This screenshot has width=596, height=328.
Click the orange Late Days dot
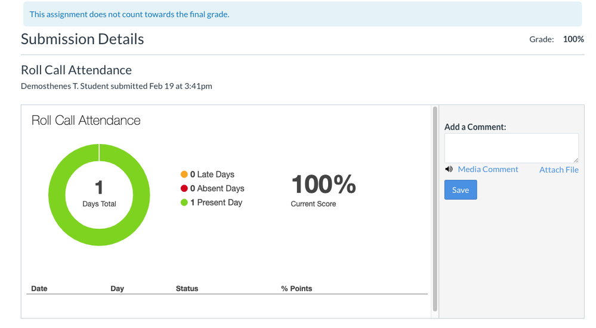coord(184,174)
